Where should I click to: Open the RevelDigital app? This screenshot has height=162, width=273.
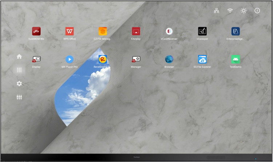103,59
